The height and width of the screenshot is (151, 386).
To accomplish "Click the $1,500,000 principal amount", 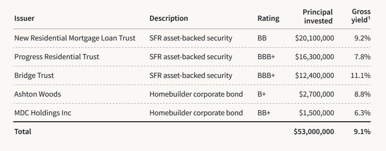I will tap(316, 113).
